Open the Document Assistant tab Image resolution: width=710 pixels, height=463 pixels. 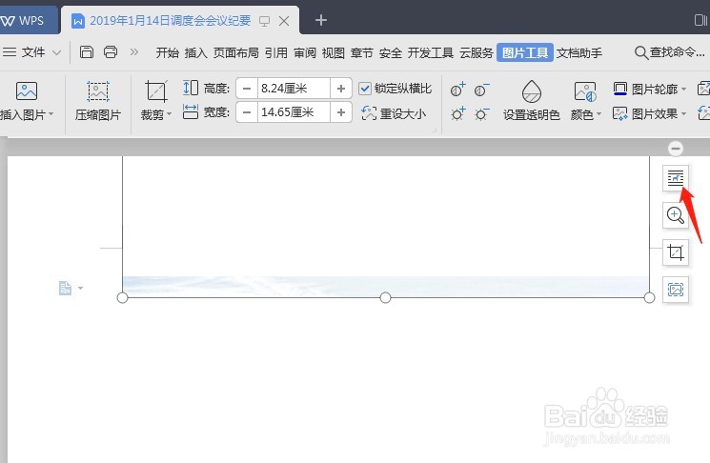tap(579, 53)
